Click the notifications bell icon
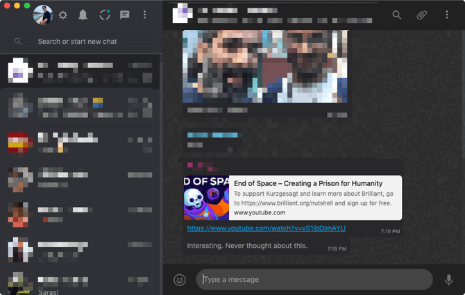 (x=83, y=15)
